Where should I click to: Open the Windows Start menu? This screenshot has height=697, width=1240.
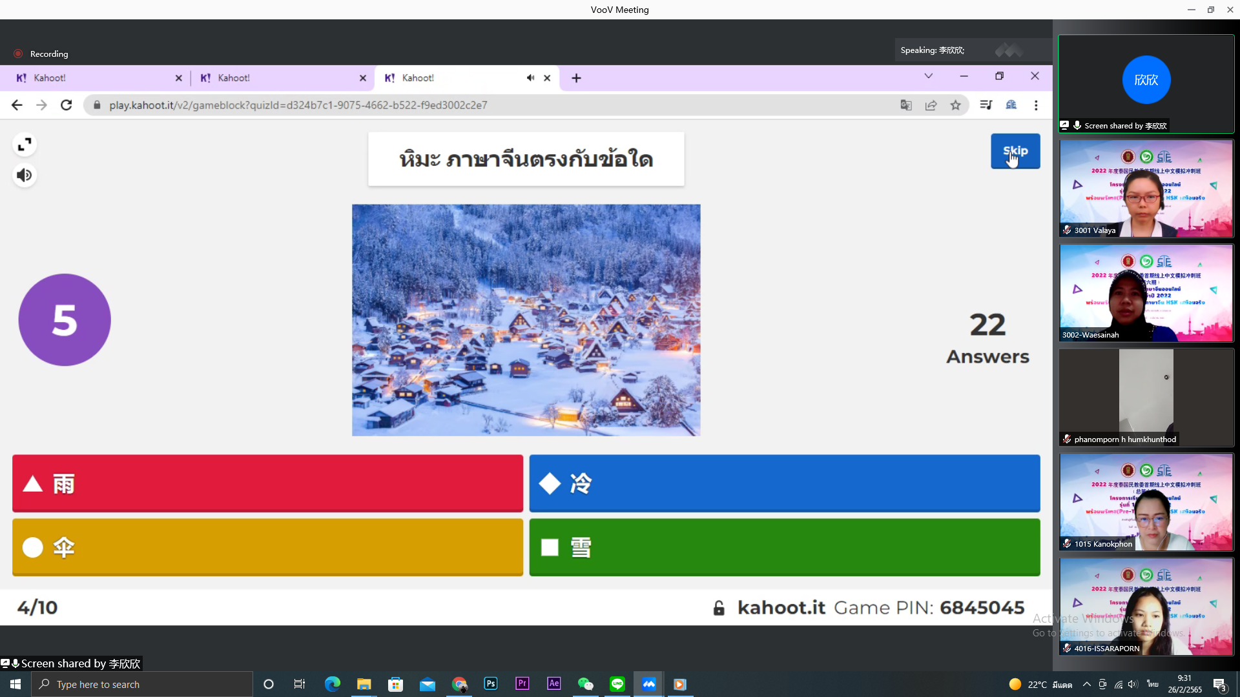[x=15, y=684]
